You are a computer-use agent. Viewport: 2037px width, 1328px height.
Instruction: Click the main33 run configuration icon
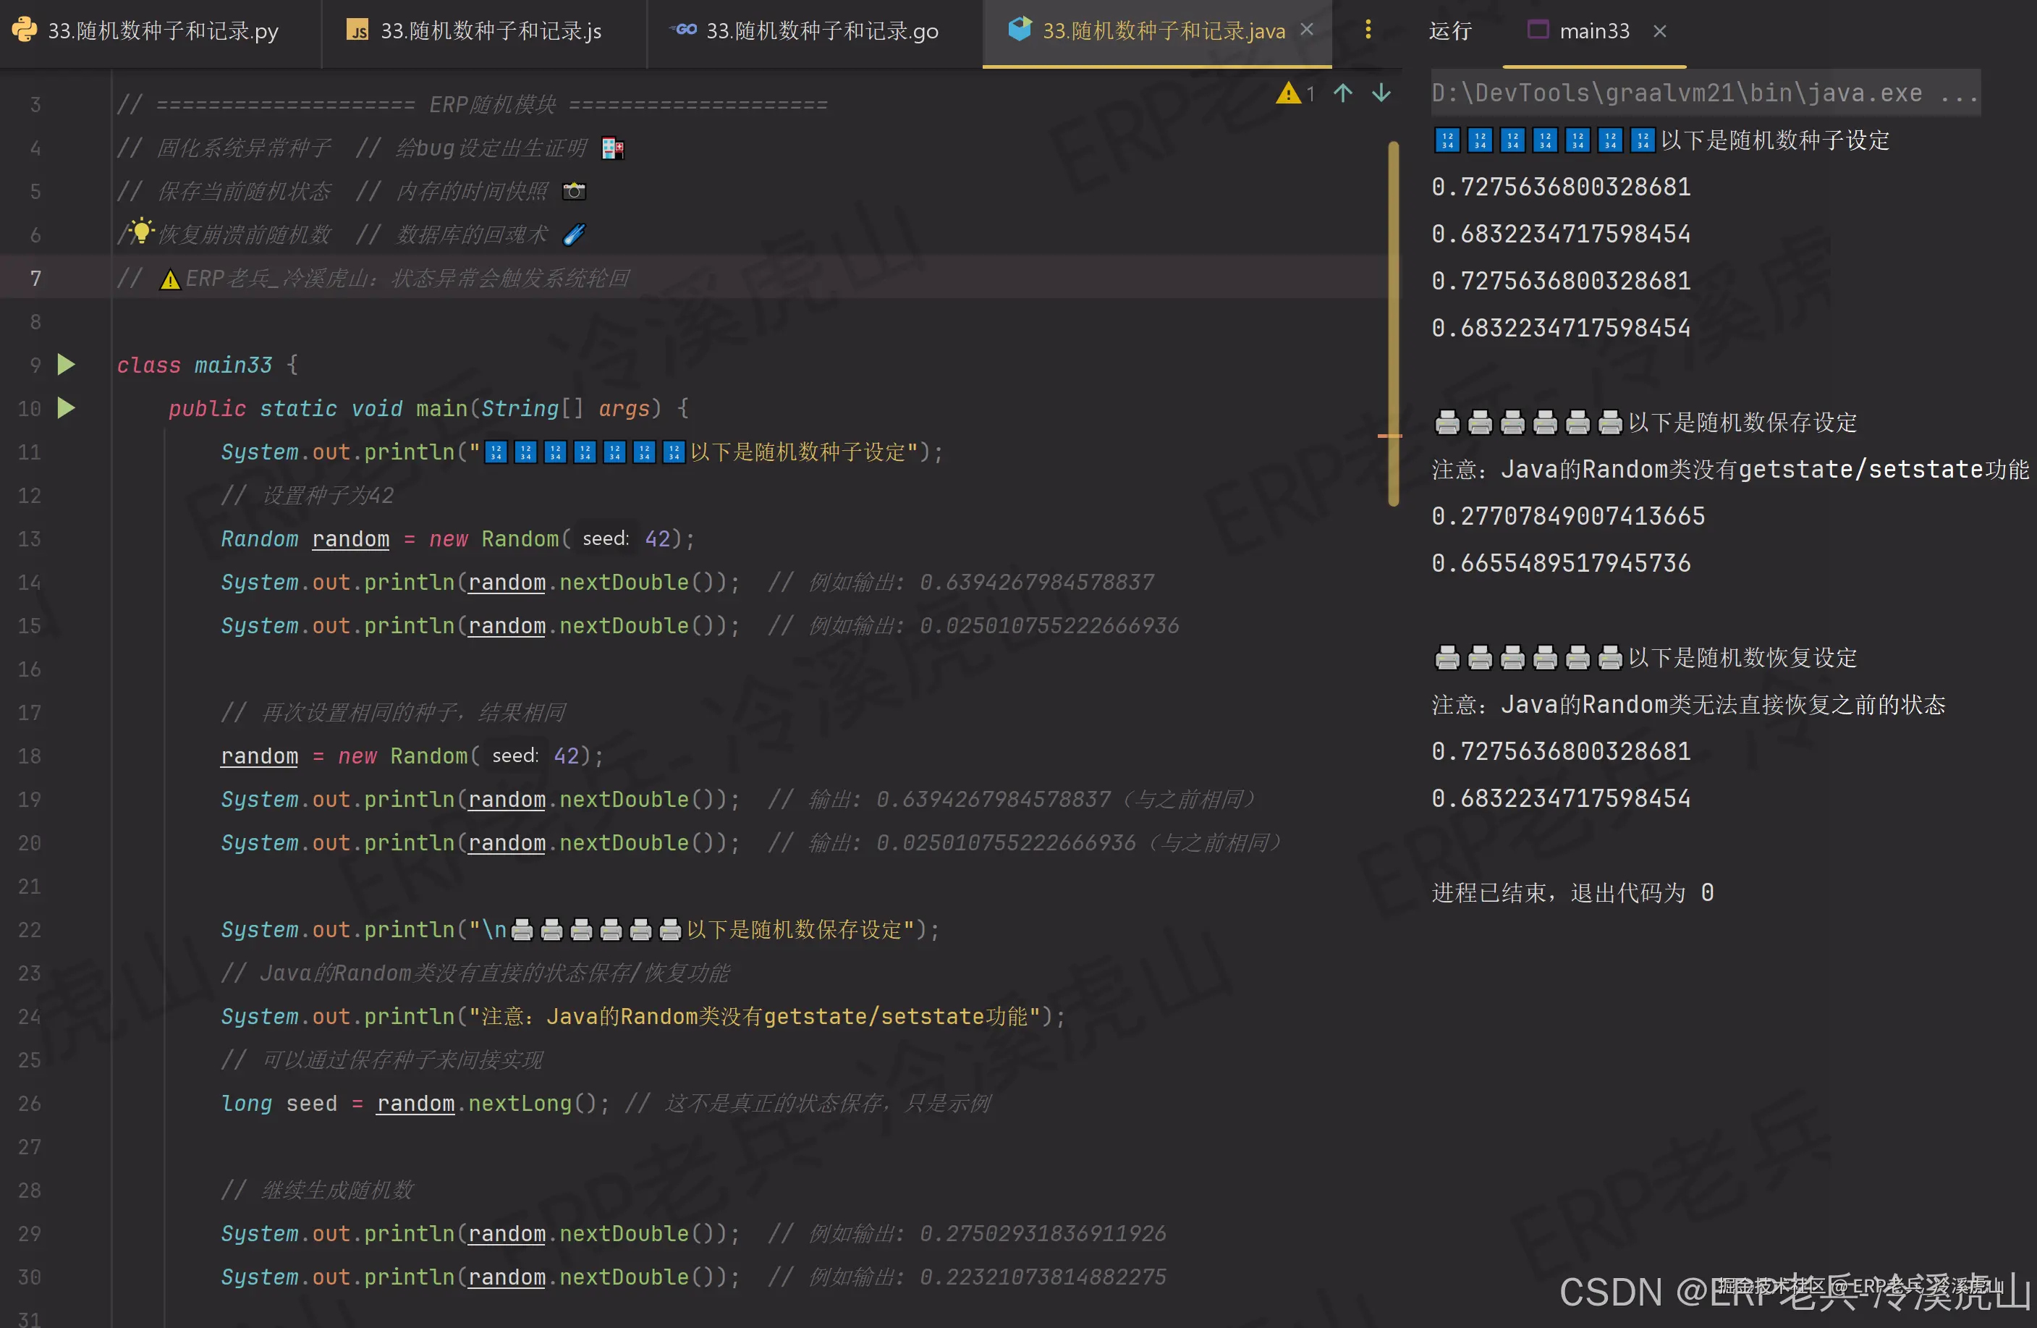tap(1538, 30)
